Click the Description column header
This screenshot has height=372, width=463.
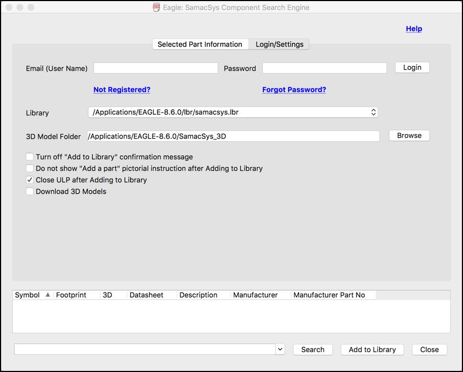[204, 295]
